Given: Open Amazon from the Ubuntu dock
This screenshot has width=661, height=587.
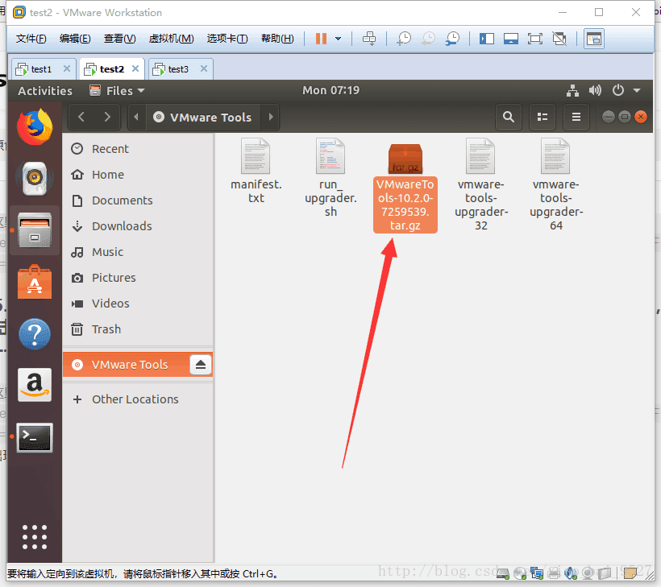Looking at the screenshot, I should pos(35,384).
